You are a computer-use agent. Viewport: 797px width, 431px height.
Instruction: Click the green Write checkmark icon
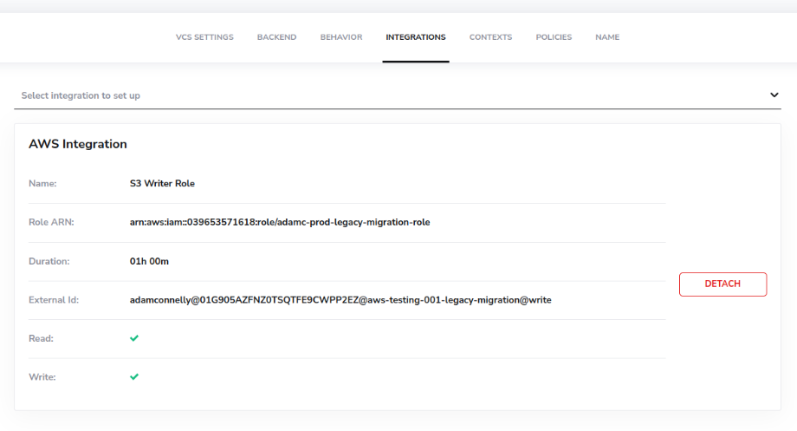point(134,377)
